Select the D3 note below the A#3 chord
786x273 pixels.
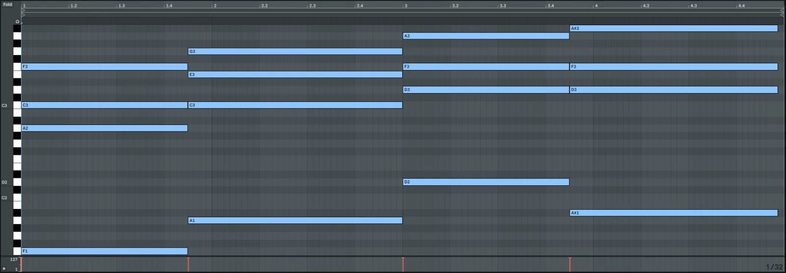[x=674, y=90]
